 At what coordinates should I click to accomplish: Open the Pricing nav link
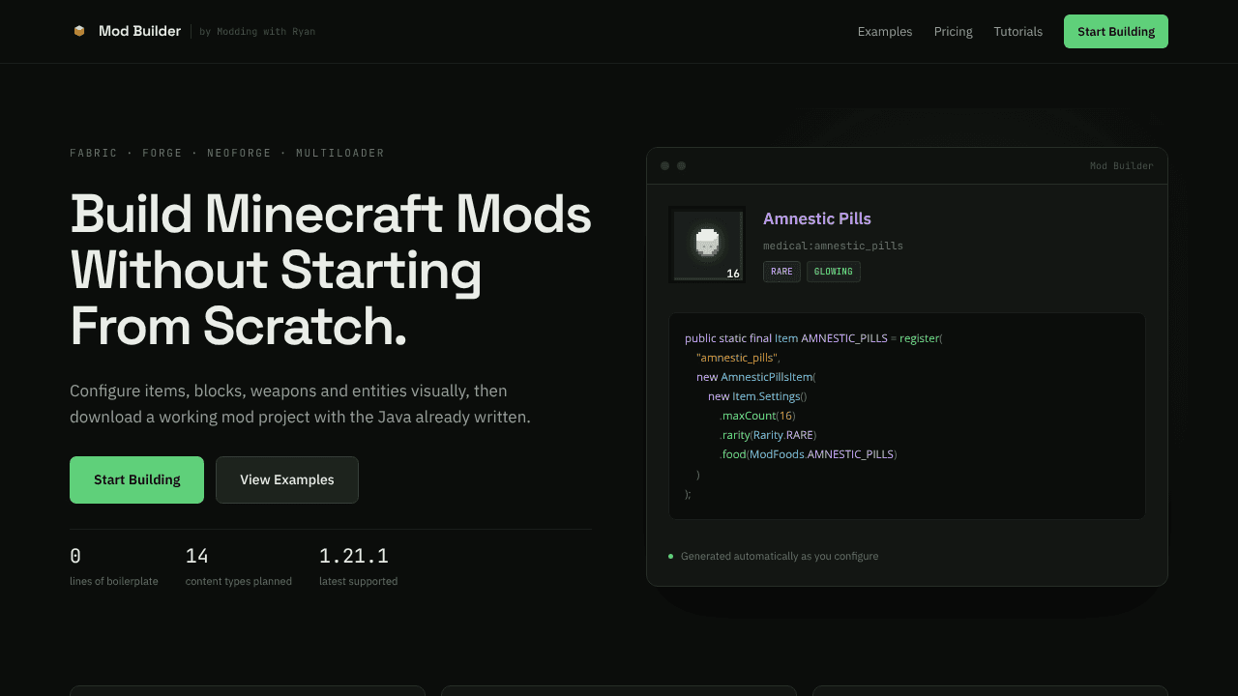(x=953, y=32)
